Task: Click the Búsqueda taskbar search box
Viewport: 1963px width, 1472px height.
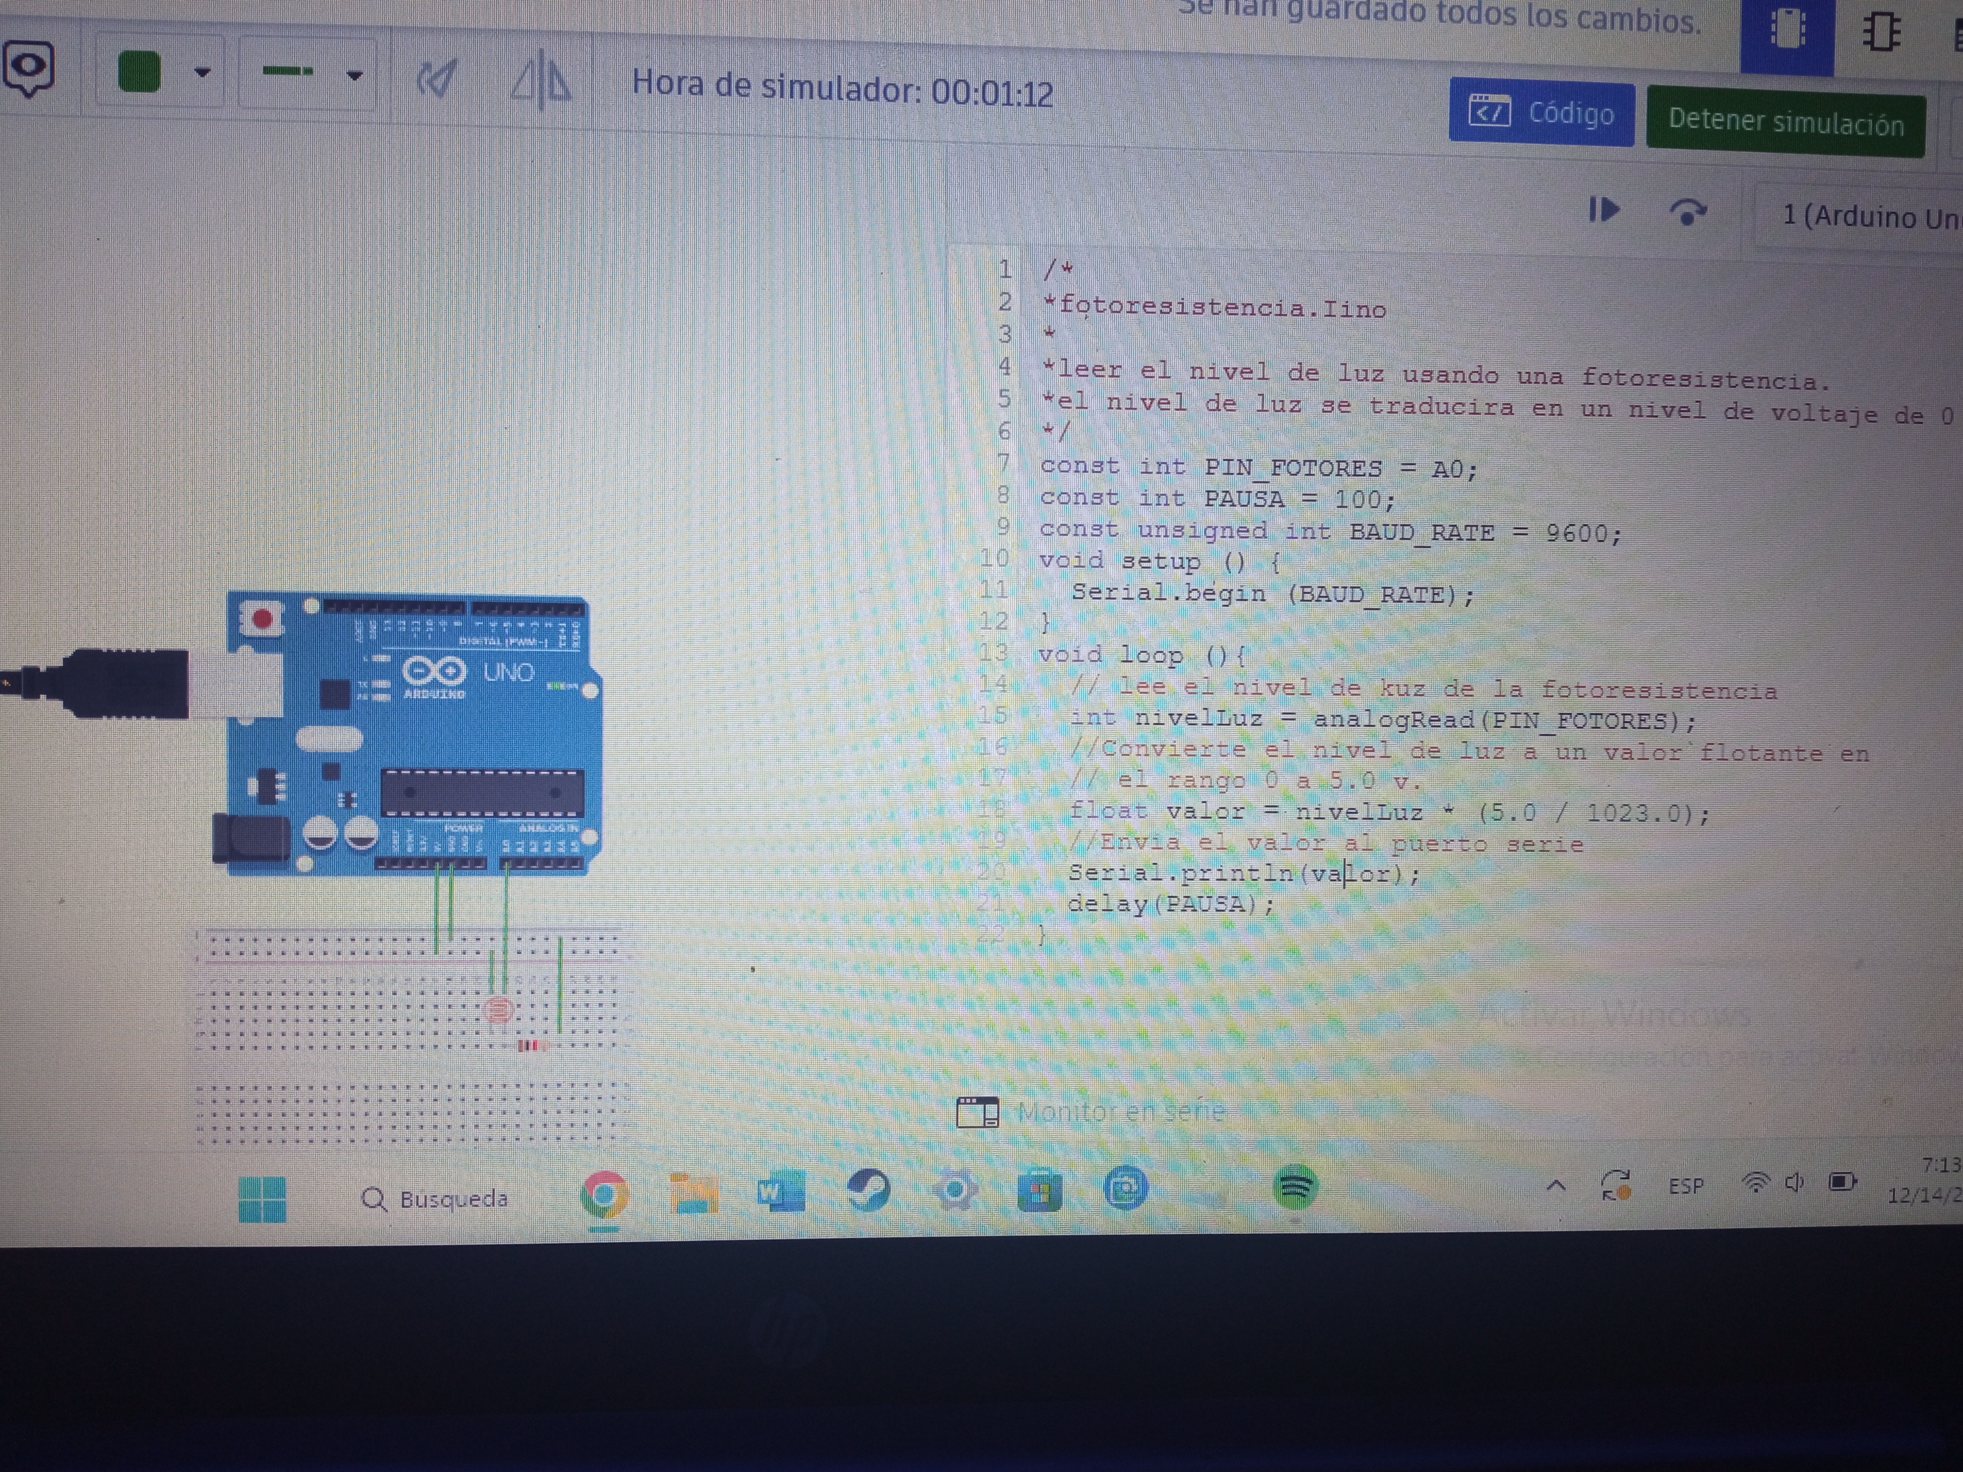Action: point(436,1199)
